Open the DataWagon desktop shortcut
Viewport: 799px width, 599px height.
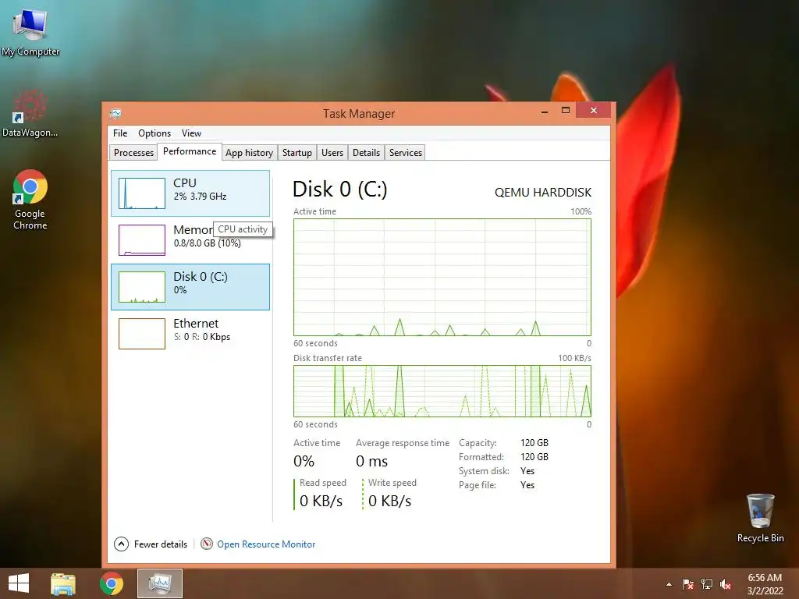coord(30,113)
